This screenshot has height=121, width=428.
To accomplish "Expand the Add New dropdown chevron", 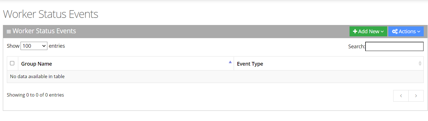I will click(x=382, y=32).
